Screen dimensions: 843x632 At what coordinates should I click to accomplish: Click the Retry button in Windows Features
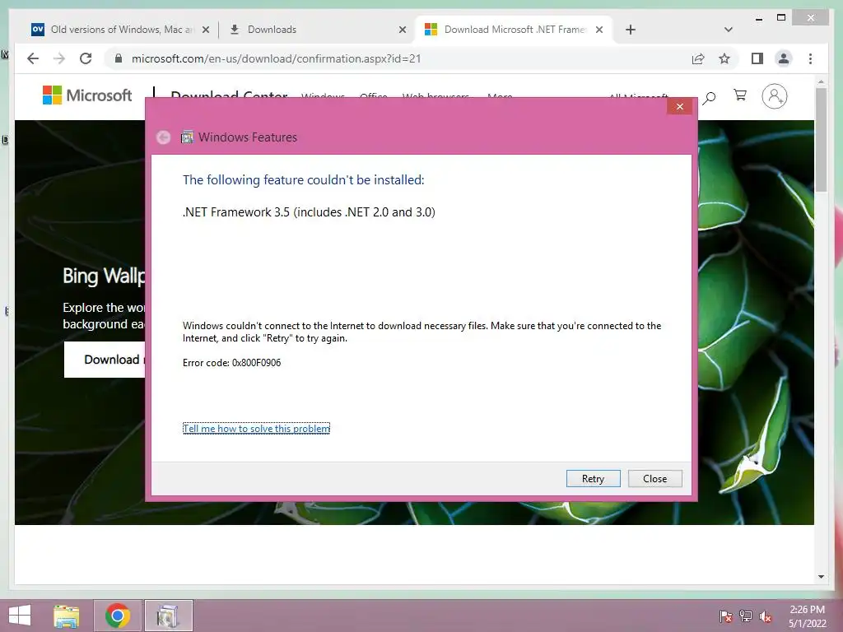point(593,478)
